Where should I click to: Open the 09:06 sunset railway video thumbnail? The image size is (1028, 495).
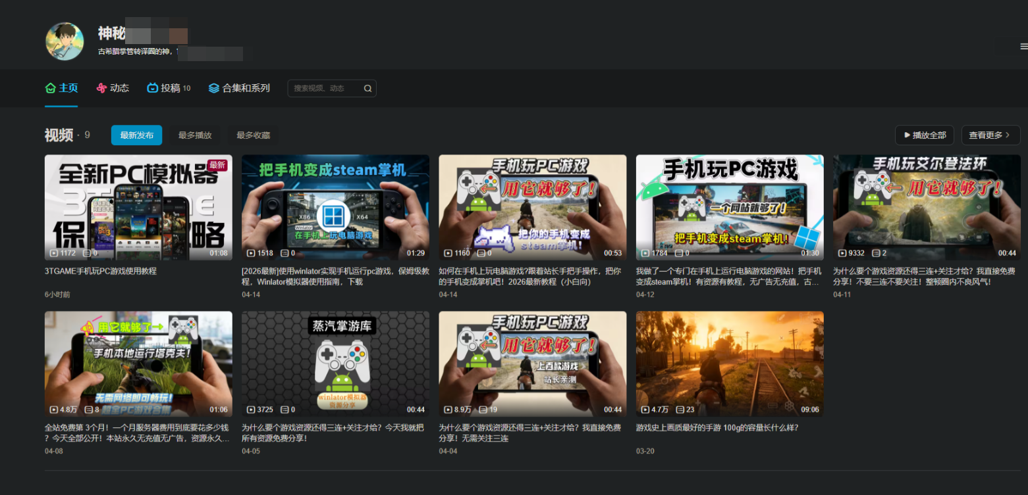click(729, 364)
